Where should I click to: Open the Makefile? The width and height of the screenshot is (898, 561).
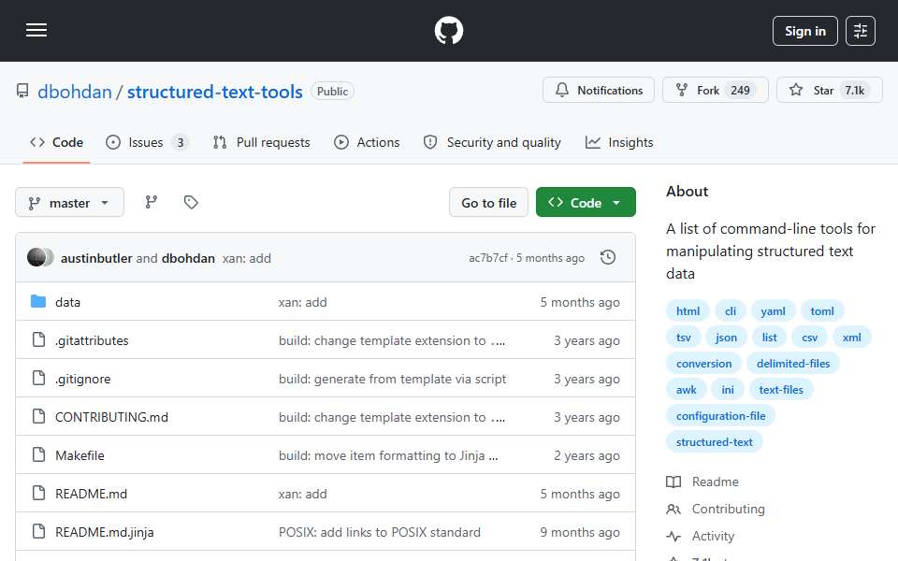(x=80, y=455)
